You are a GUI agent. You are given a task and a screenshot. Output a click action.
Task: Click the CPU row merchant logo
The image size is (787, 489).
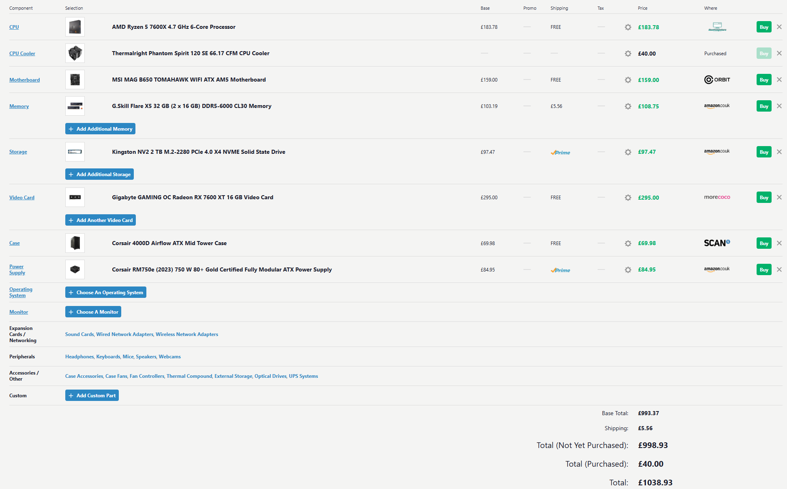(717, 27)
